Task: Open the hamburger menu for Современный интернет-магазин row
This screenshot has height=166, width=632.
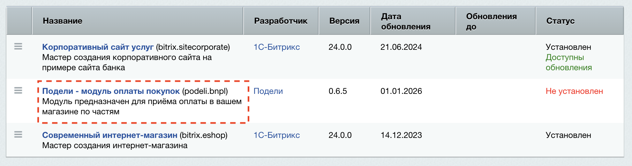Action: coord(18,135)
